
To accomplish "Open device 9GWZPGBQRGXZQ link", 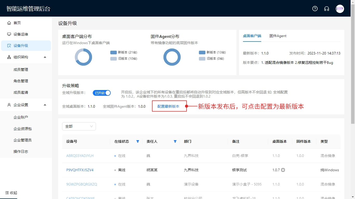I will [82, 184].
